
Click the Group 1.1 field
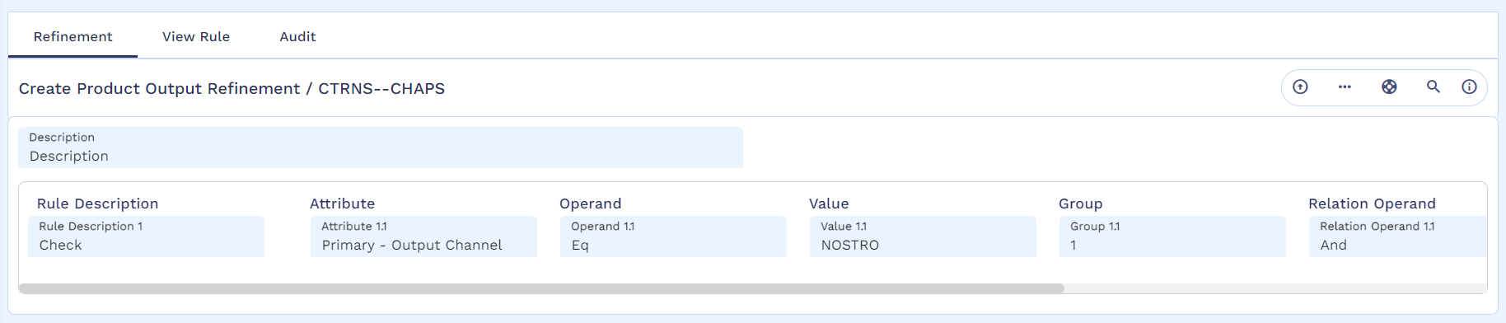(1172, 236)
